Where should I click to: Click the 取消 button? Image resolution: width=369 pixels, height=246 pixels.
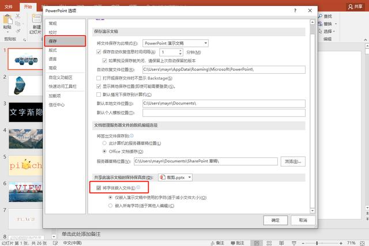tap(303, 220)
